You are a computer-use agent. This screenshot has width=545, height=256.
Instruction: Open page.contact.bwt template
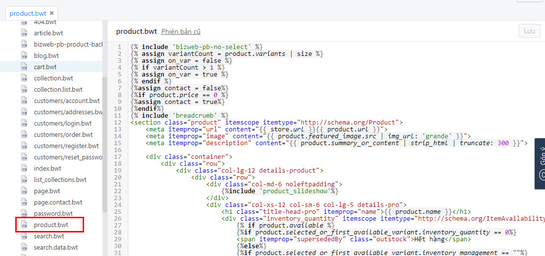tap(58, 202)
